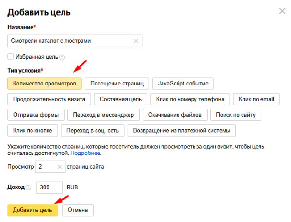Click the Подробнее link

(x=85, y=153)
